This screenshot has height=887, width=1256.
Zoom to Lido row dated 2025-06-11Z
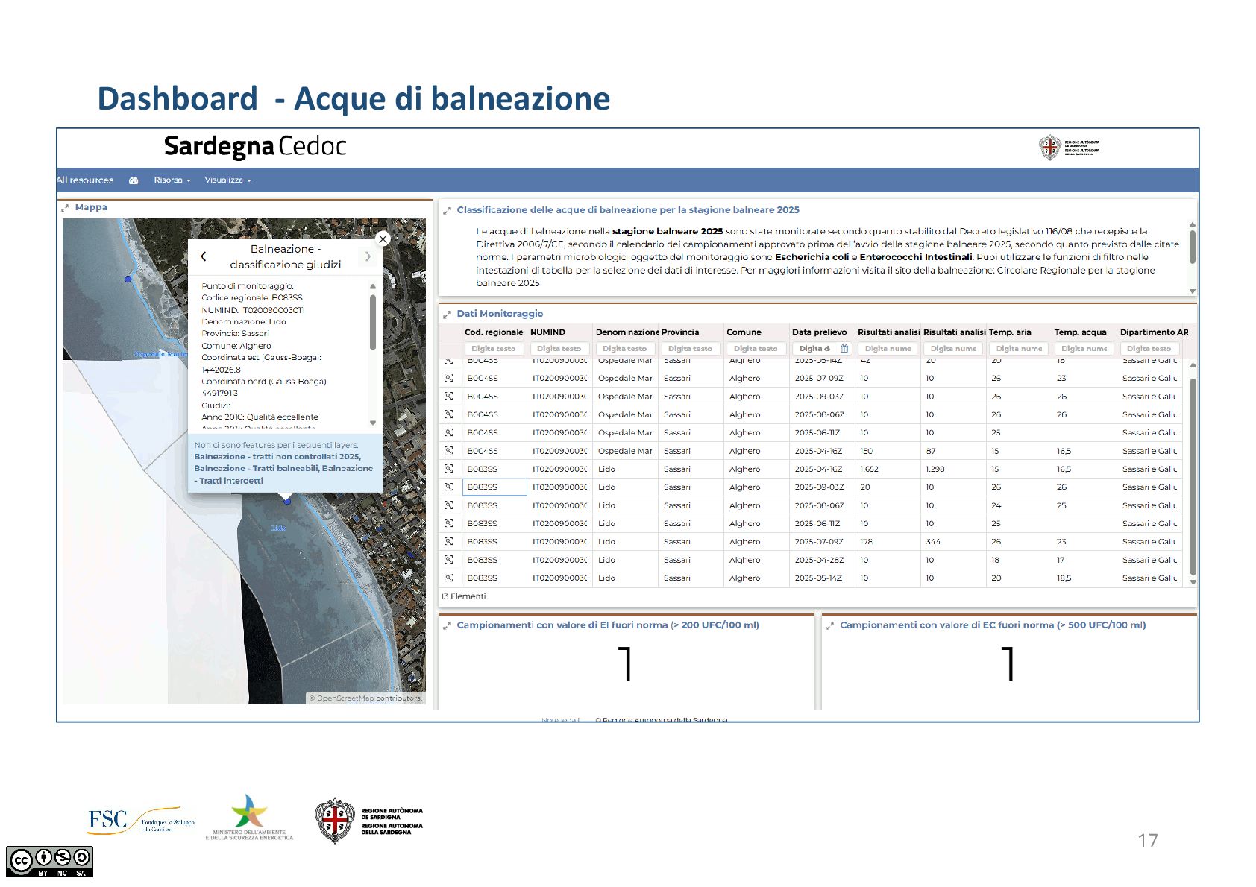tap(448, 523)
